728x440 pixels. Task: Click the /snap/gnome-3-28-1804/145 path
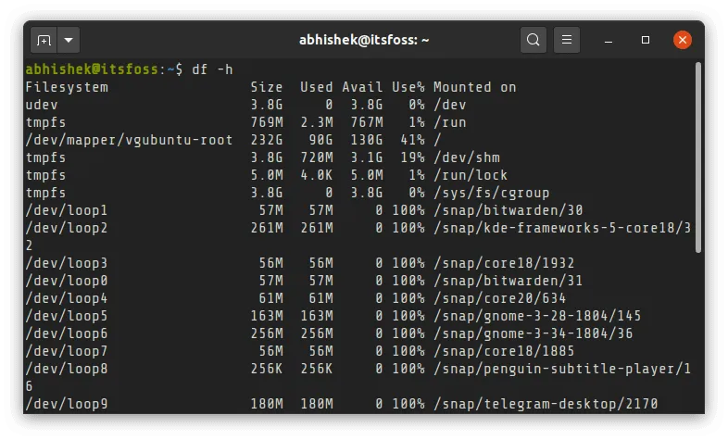click(537, 317)
